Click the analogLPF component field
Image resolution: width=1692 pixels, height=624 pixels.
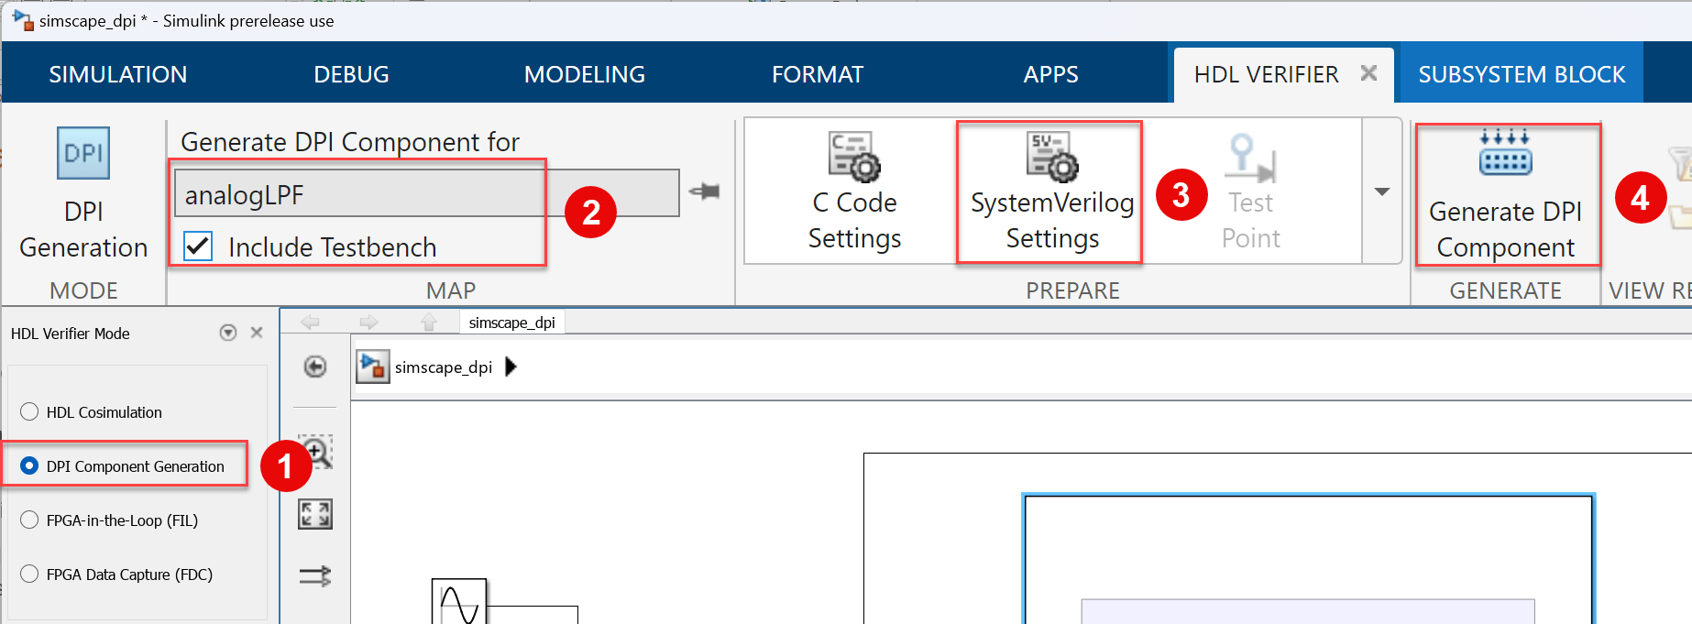[x=427, y=193]
